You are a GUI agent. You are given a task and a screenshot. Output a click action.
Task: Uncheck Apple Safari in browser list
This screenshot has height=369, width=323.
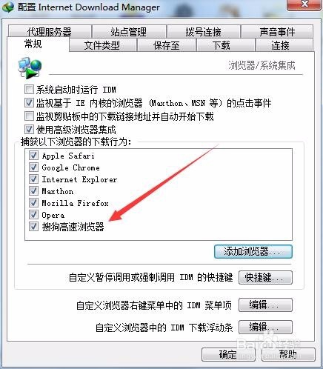[33, 156]
